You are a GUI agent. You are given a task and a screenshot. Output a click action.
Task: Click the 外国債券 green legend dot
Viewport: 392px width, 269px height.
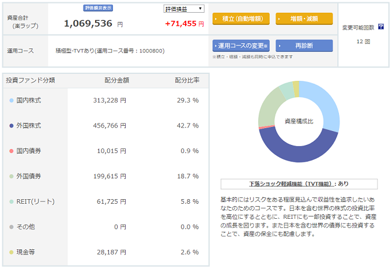(x=12, y=176)
